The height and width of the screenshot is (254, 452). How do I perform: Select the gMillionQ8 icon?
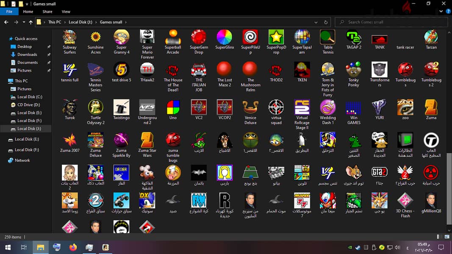click(x=431, y=200)
